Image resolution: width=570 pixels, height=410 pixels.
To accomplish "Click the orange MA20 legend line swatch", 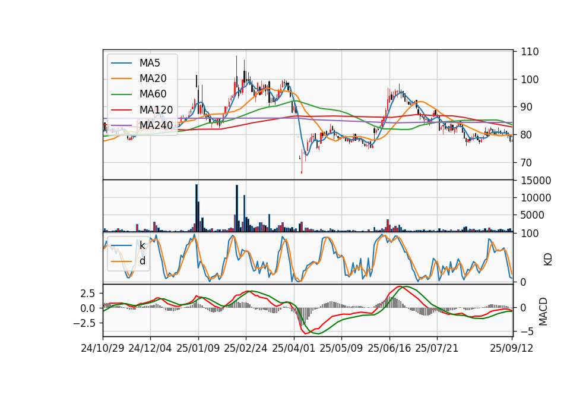I will coord(121,78).
